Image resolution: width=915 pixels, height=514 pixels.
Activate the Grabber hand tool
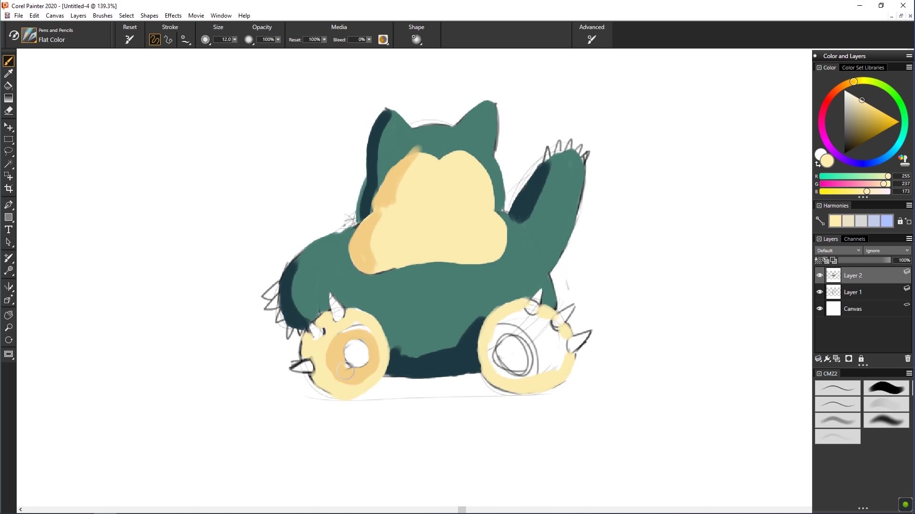point(9,315)
